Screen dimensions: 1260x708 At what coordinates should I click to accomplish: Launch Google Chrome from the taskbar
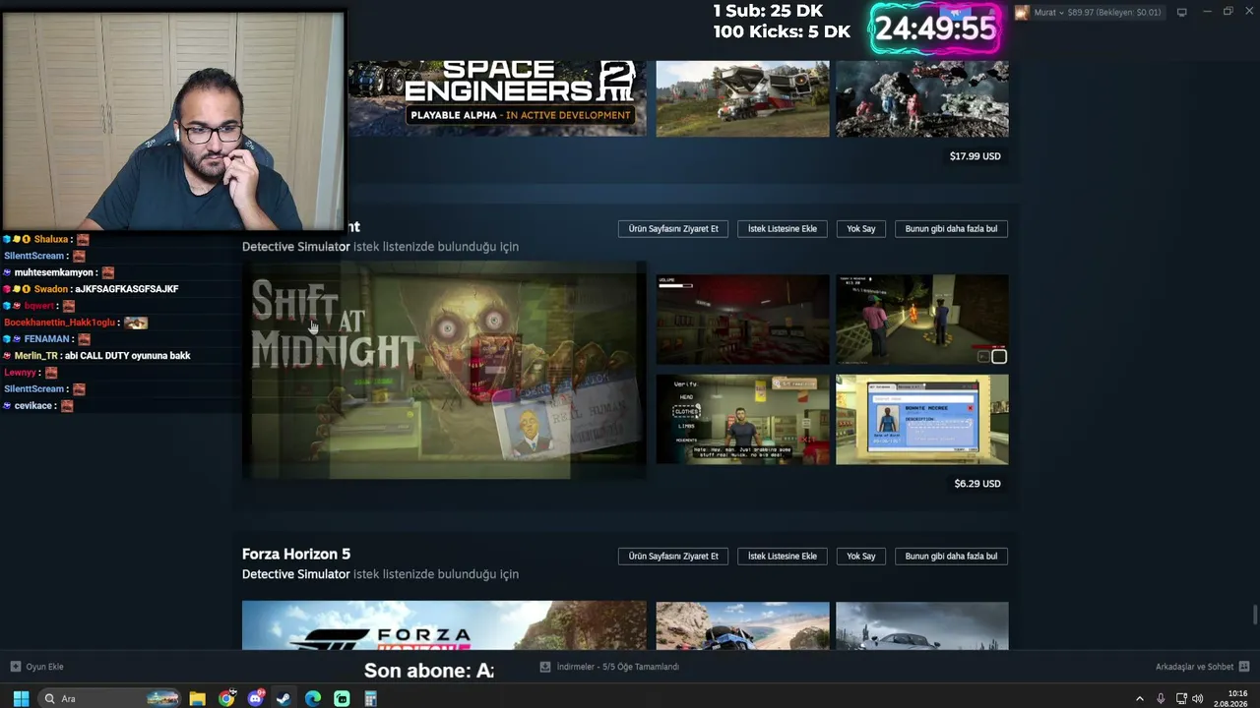226,698
